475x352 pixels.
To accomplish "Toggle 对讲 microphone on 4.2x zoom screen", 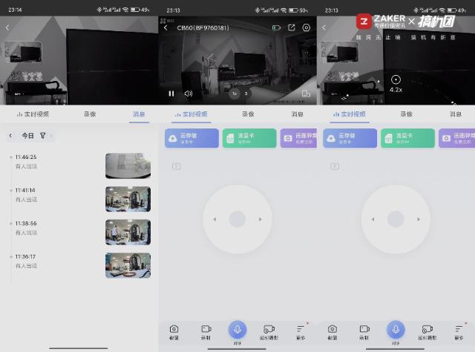I will click(396, 330).
